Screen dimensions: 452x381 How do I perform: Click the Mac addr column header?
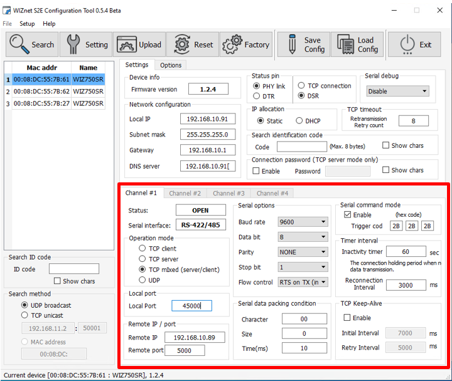coord(42,68)
